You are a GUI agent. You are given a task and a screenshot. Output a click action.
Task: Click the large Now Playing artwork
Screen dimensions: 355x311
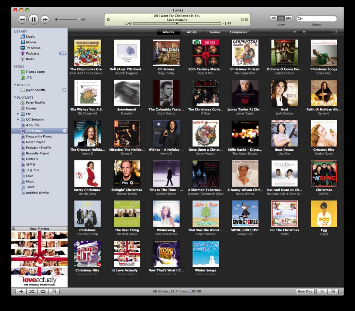(x=40, y=259)
